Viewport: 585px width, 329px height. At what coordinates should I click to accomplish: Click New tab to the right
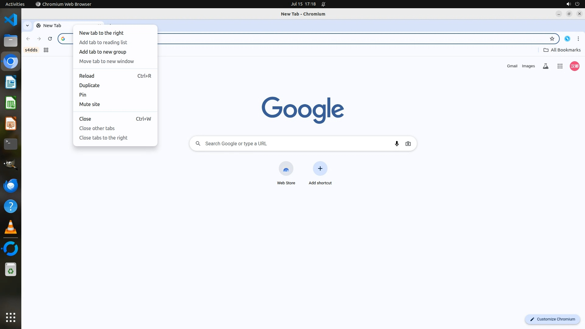click(101, 33)
